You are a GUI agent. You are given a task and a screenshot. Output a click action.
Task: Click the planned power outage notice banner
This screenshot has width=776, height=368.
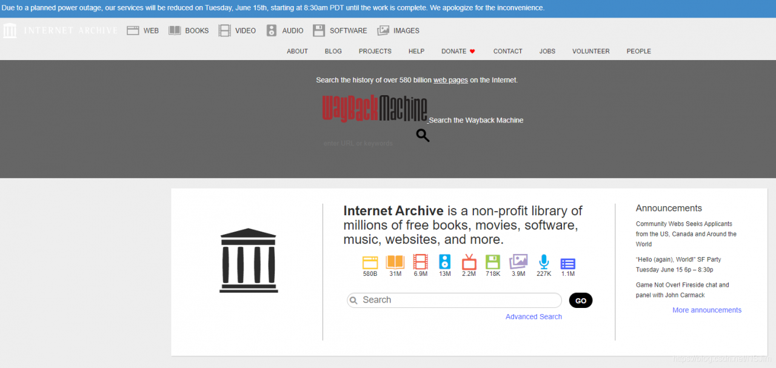click(388, 8)
